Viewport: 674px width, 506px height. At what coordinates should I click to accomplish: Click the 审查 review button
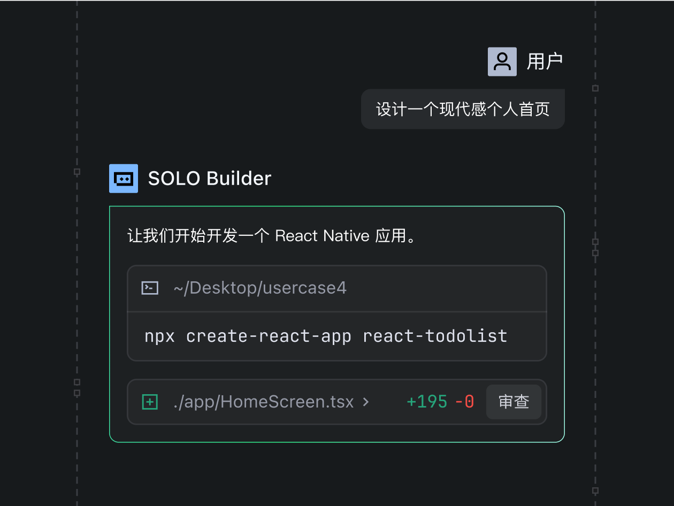pos(513,401)
